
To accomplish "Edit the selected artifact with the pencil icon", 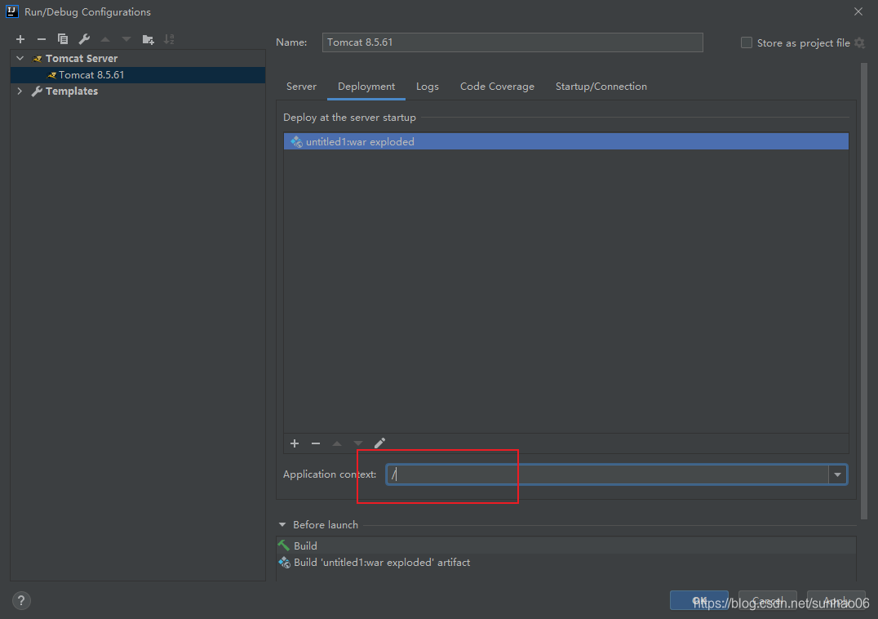I will (x=379, y=443).
